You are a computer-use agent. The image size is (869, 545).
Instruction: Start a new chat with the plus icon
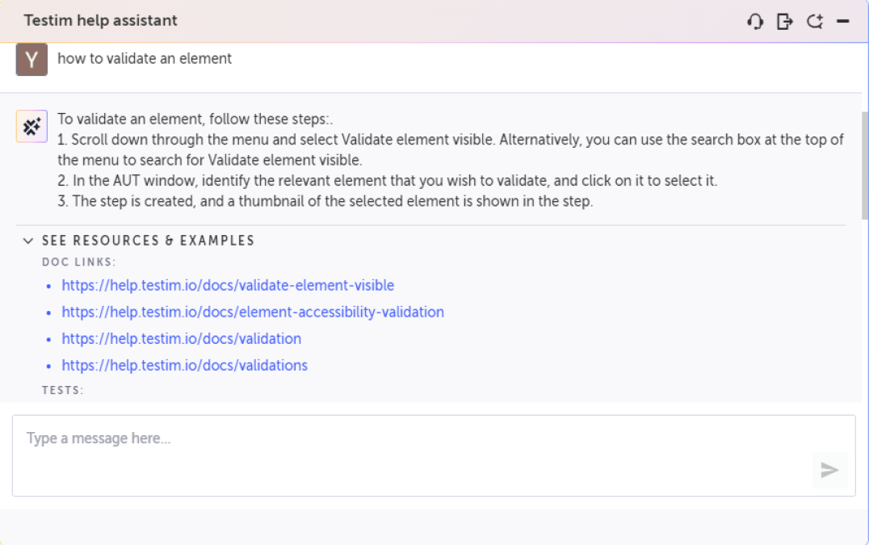815,22
